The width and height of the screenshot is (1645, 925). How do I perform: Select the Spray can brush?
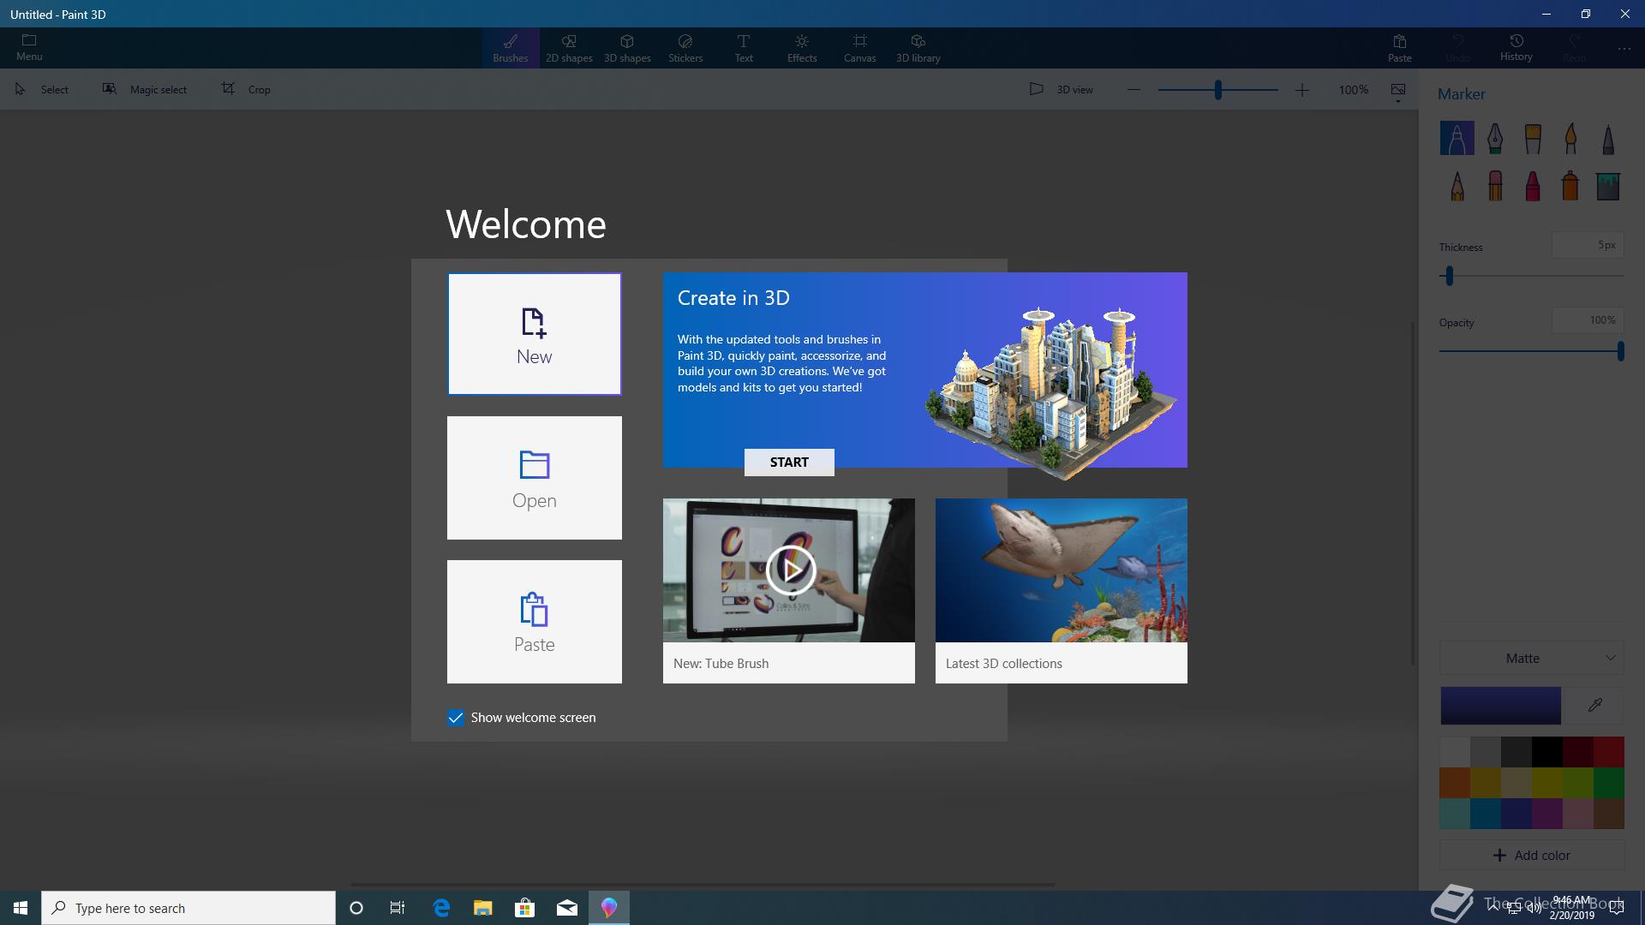pyautogui.click(x=1570, y=185)
